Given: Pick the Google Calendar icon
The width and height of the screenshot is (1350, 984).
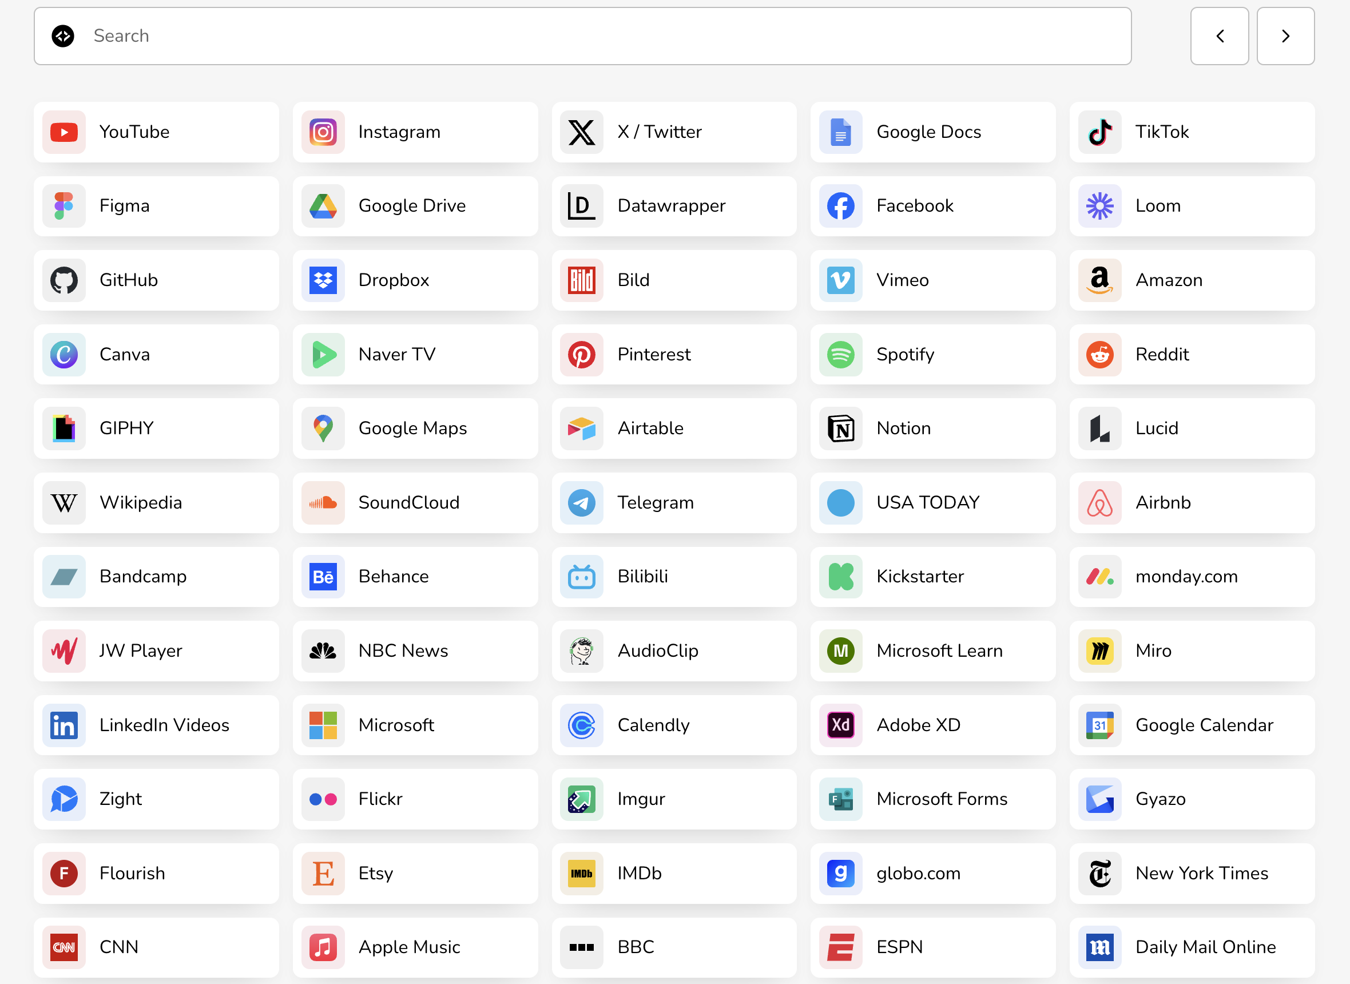Looking at the screenshot, I should [x=1099, y=725].
